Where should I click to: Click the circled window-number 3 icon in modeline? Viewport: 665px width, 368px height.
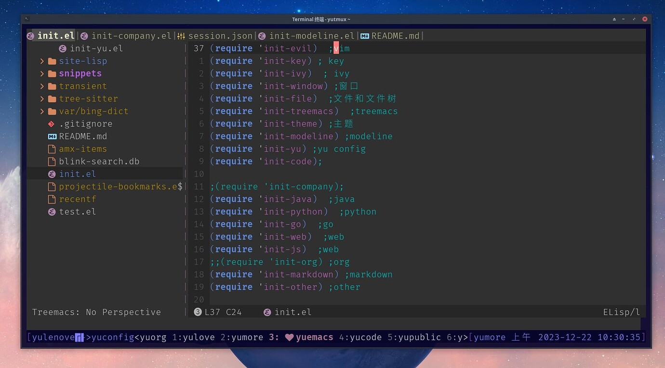point(198,312)
